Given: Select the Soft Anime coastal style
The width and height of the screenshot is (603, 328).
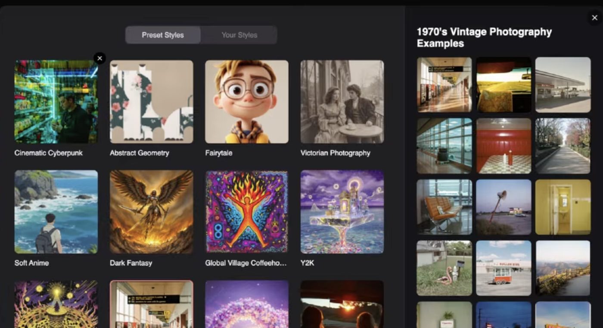Looking at the screenshot, I should tap(56, 212).
